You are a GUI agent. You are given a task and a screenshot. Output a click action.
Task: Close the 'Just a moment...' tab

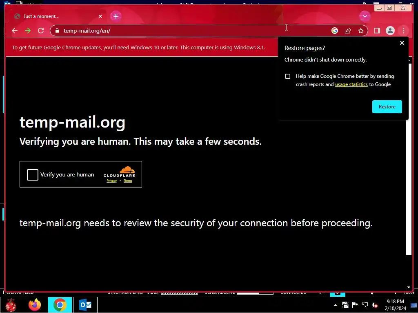[100, 16]
